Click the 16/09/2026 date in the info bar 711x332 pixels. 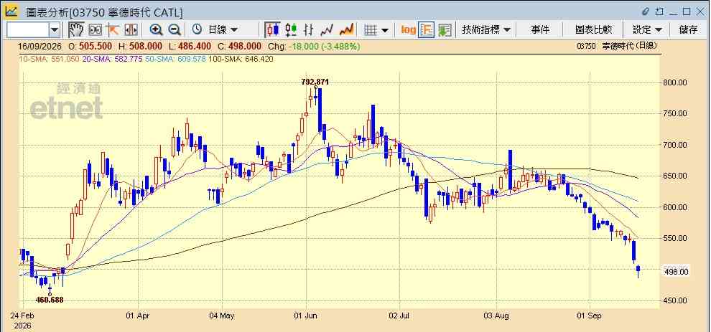pyautogui.click(x=40, y=46)
